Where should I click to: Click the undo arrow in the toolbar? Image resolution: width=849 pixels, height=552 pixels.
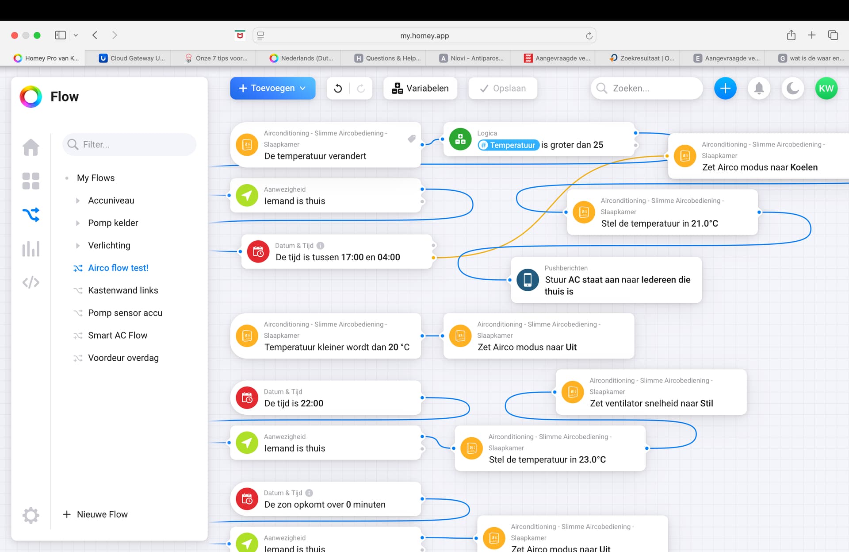tap(338, 88)
